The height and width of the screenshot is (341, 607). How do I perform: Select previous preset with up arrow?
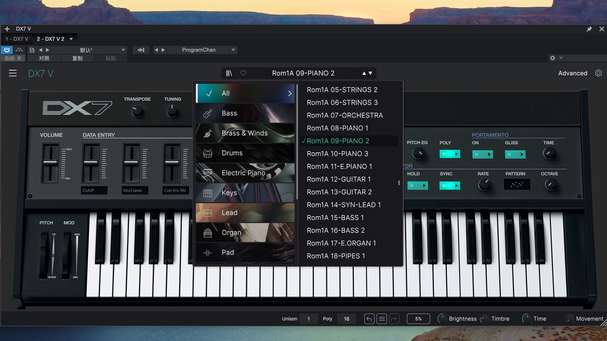click(x=364, y=73)
